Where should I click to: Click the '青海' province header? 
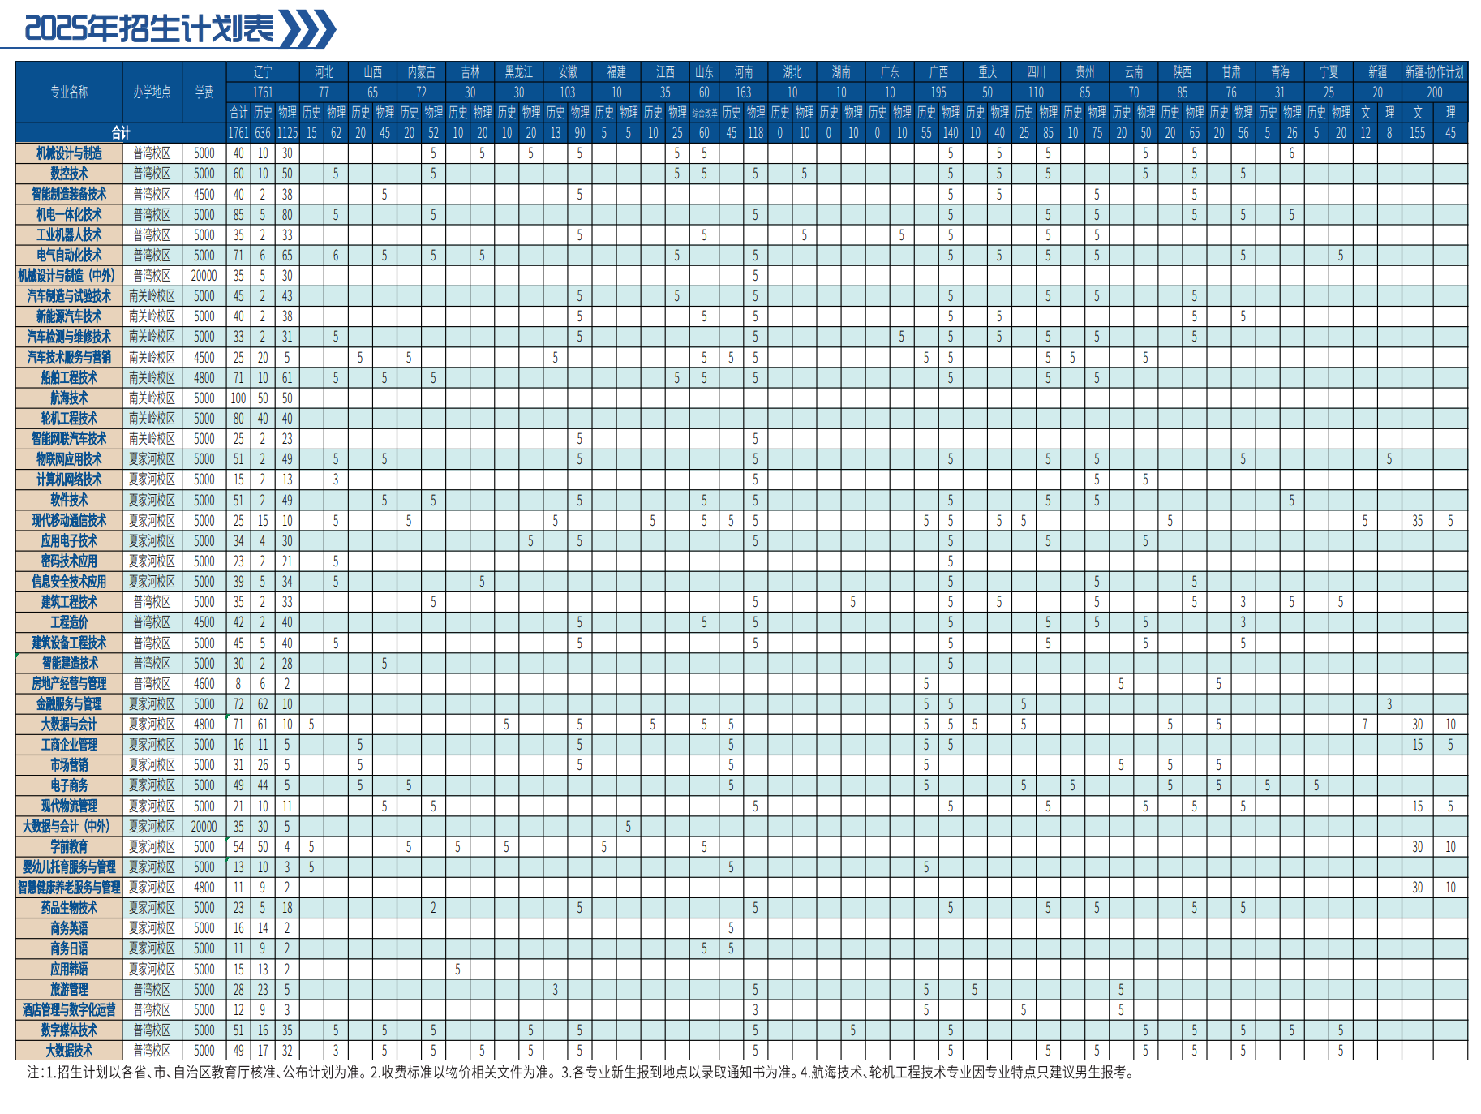[1280, 72]
